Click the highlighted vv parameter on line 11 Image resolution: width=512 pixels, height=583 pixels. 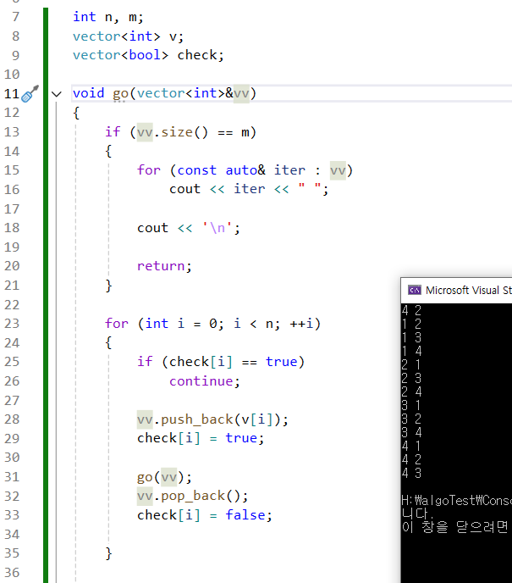(241, 93)
